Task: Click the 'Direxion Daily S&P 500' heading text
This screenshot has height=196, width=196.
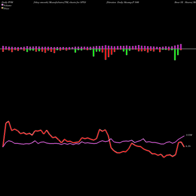Action: coord(123,2)
